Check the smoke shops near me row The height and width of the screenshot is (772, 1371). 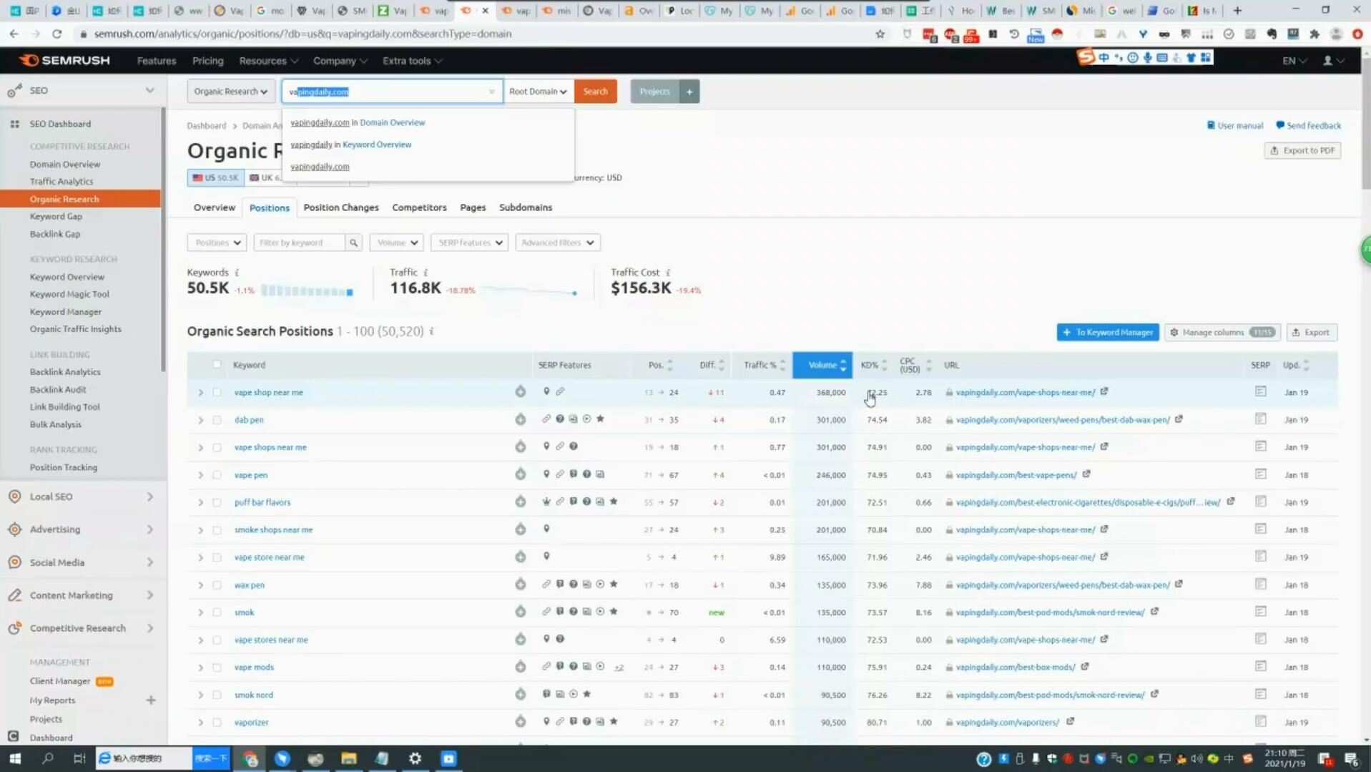tap(217, 530)
